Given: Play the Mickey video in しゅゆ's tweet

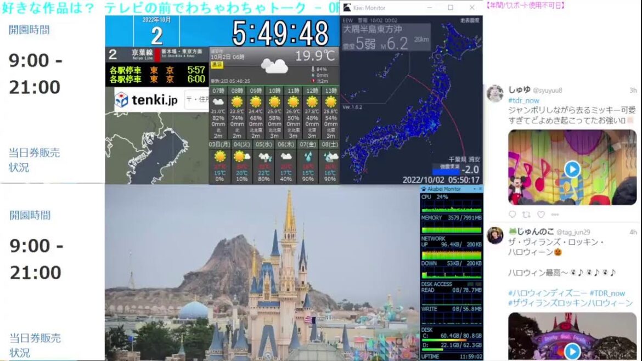Looking at the screenshot, I should (x=572, y=168).
